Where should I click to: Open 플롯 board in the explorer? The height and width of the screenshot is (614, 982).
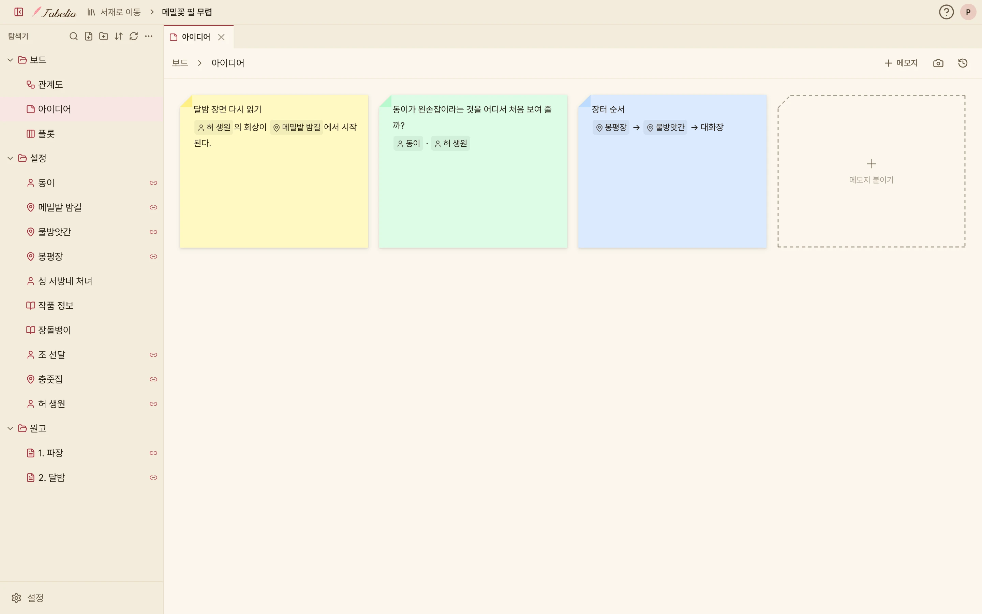click(x=81, y=134)
